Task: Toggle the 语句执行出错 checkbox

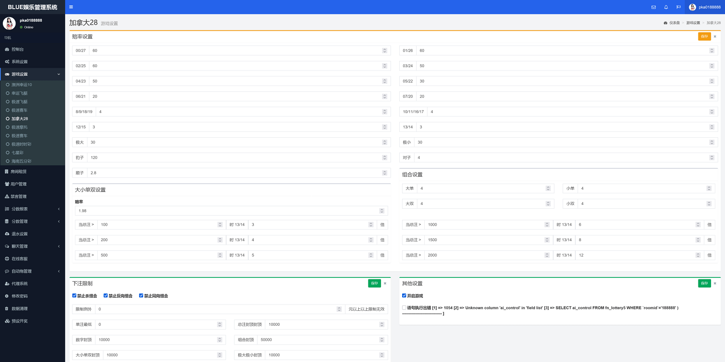Action: [x=404, y=307]
